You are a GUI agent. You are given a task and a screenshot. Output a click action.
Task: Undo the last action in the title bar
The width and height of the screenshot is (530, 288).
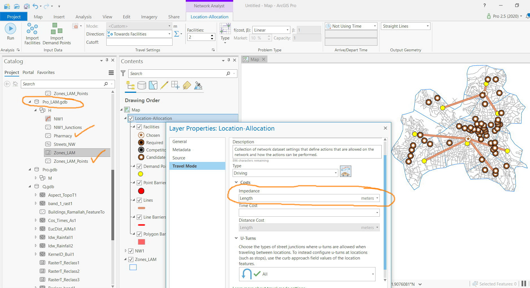click(x=35, y=6)
